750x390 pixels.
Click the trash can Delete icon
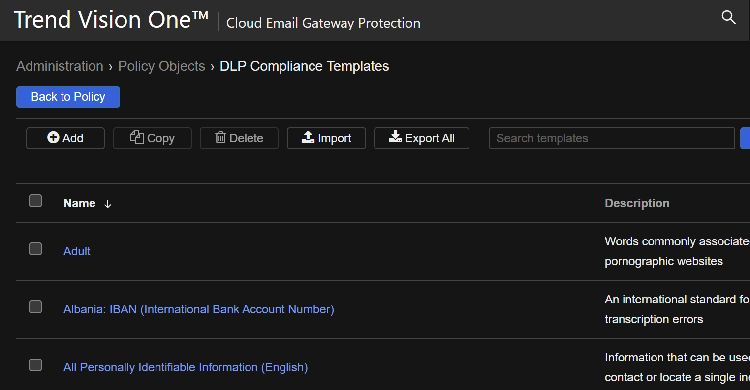coord(220,138)
